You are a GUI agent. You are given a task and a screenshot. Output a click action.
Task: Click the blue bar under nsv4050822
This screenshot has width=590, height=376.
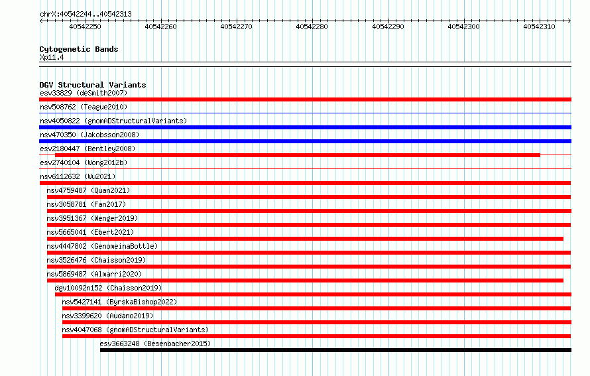point(305,127)
